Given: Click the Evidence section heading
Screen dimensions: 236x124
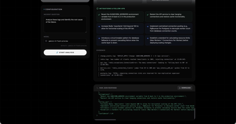Looking at the screenshot, I should pyautogui.click(x=101, y=50).
